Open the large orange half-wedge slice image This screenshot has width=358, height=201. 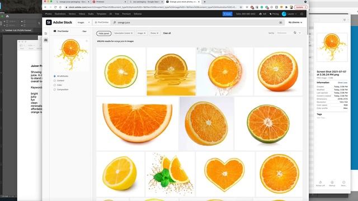pyautogui.click(x=137, y=123)
